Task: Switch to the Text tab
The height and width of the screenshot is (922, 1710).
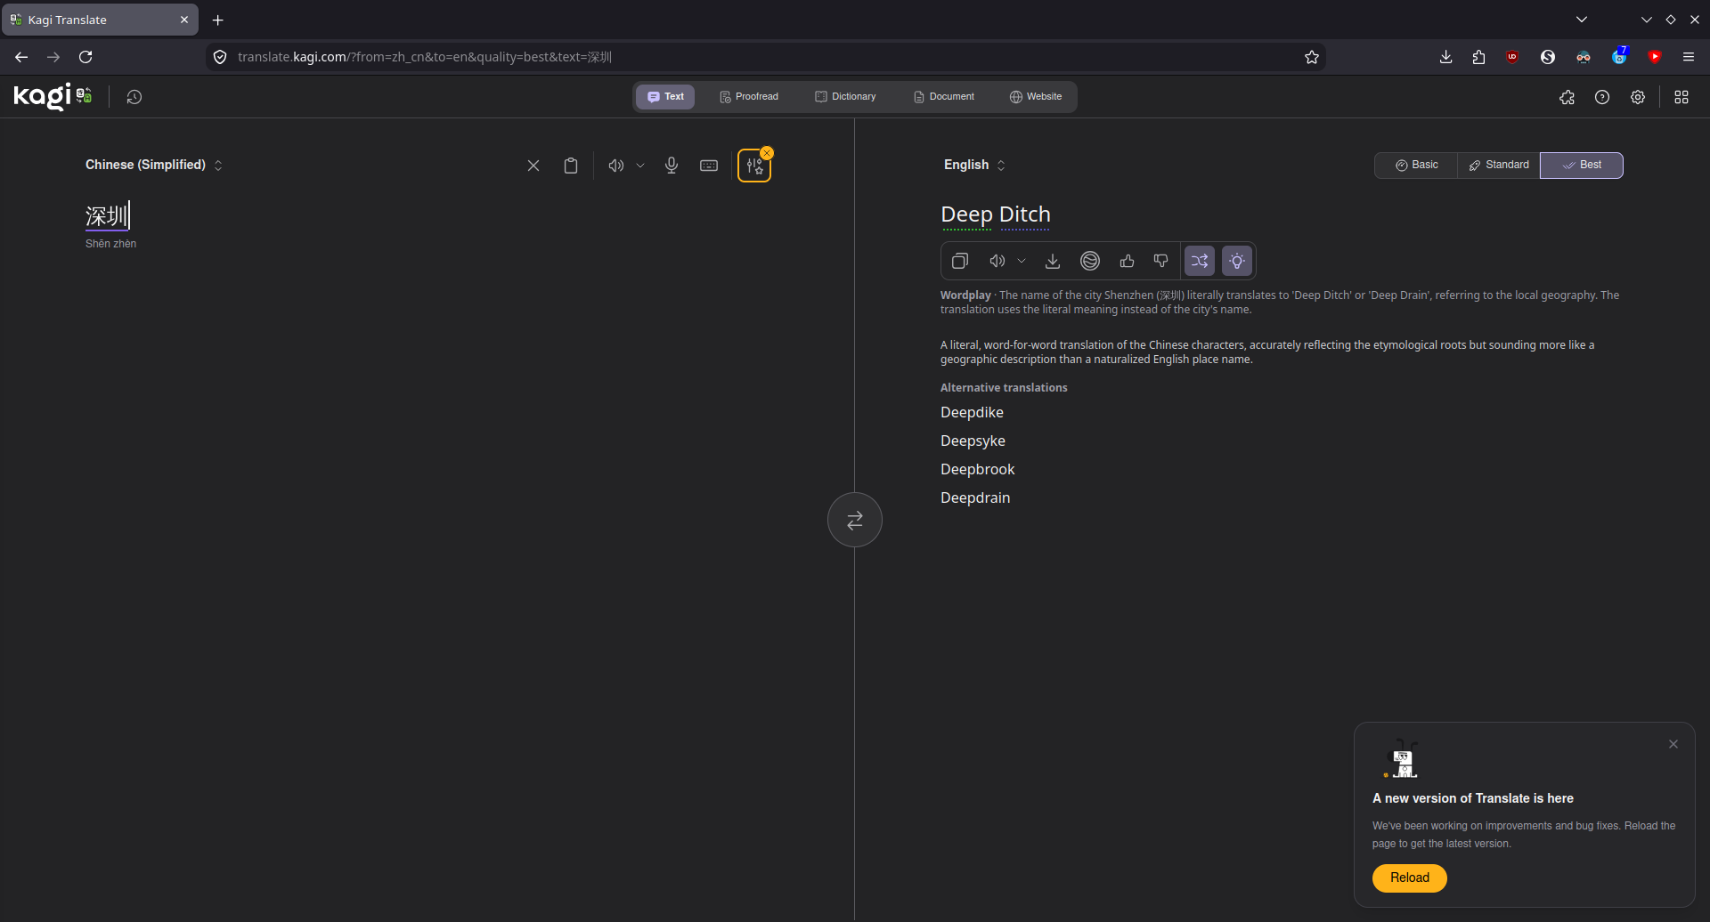Action: (x=665, y=97)
